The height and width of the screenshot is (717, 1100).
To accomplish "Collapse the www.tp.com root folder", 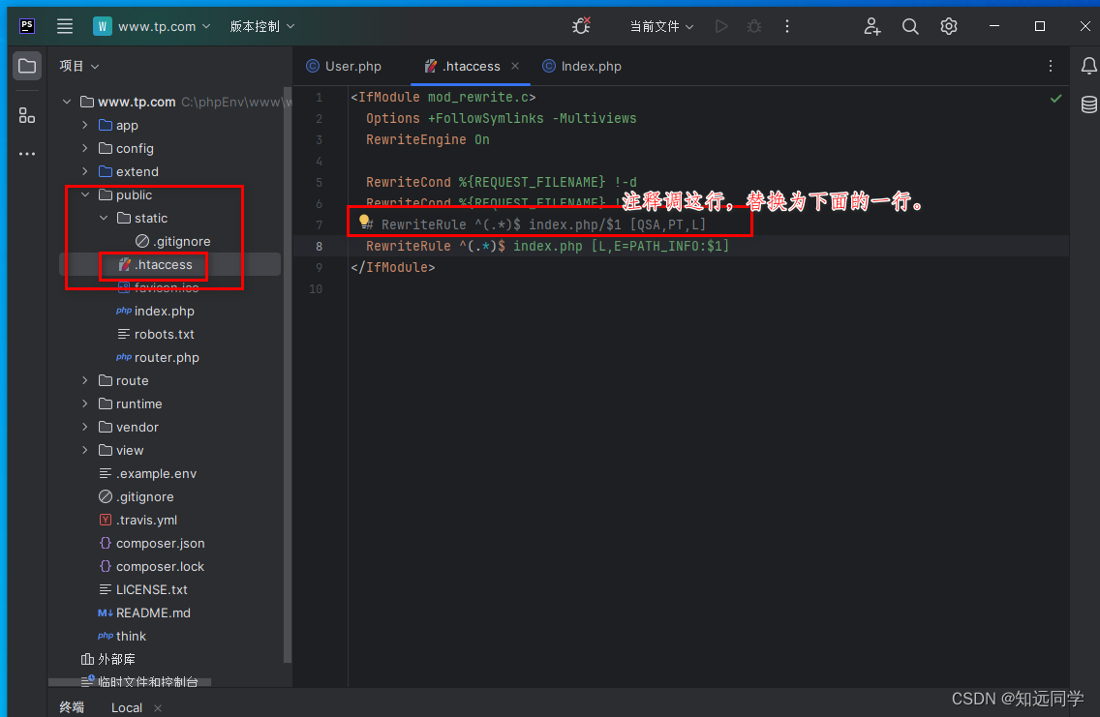I will (67, 102).
